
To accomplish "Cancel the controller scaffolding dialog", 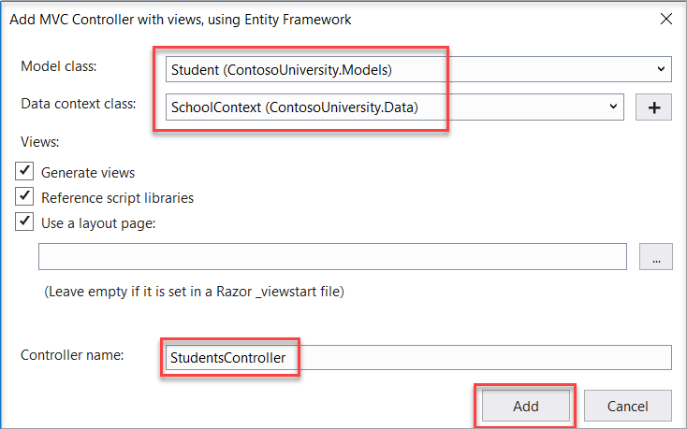I will [x=628, y=406].
